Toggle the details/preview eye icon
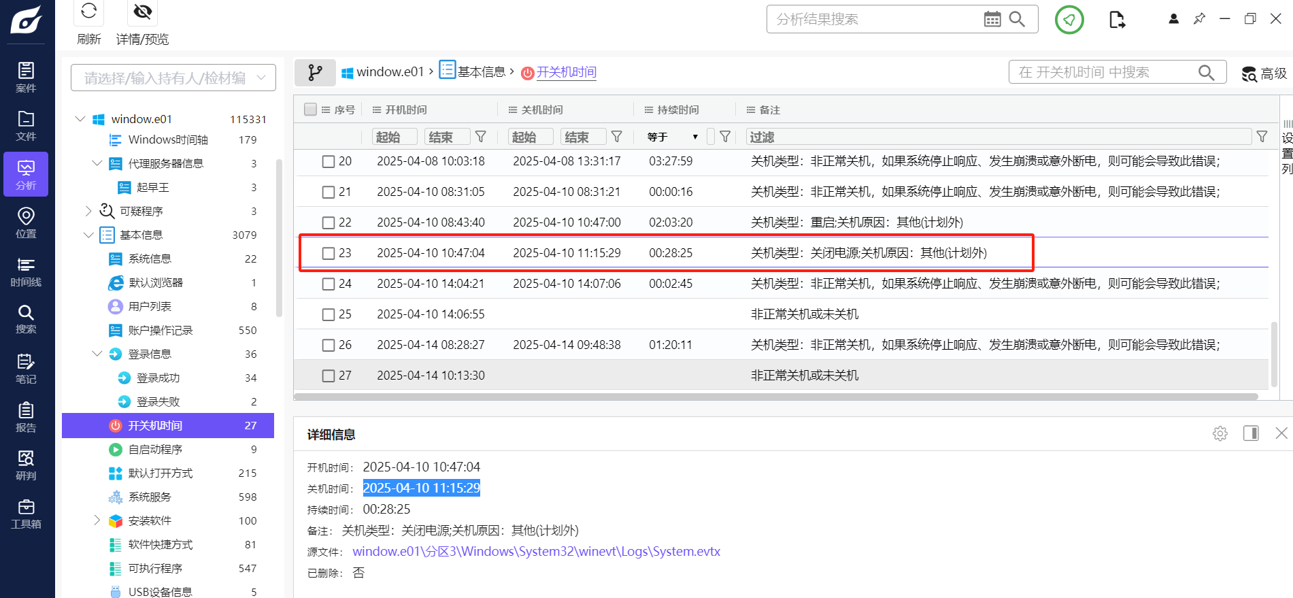Image resolution: width=1293 pixels, height=598 pixels. 142,12
